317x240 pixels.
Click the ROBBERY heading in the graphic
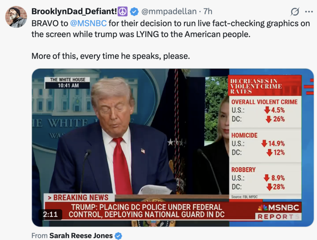point(243,170)
